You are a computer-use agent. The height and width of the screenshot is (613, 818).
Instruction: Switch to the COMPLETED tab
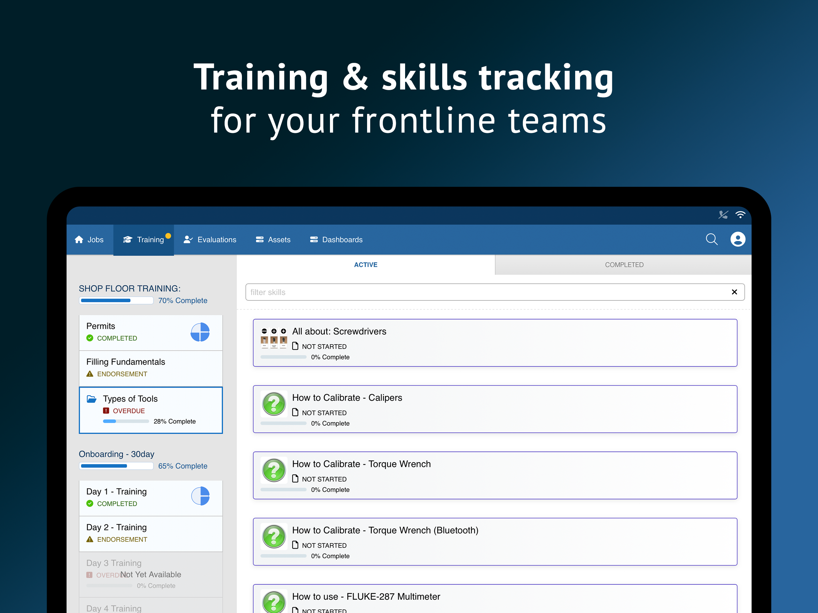coord(623,265)
